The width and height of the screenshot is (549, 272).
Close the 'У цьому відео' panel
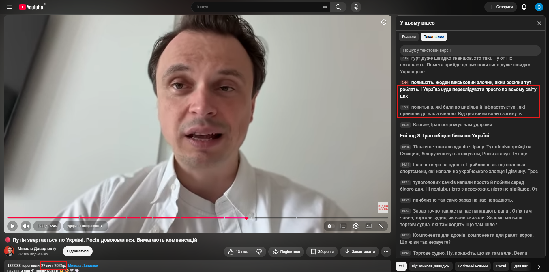[x=539, y=23]
